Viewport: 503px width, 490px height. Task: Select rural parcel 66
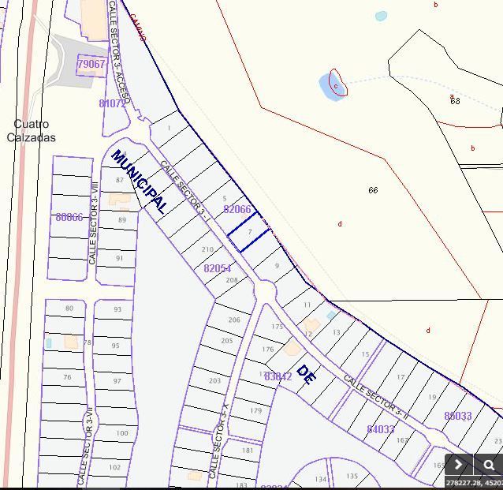[373, 190]
